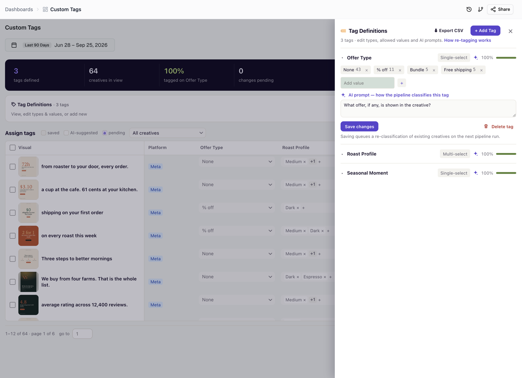Image resolution: width=522 pixels, height=378 pixels.
Task: Check the select-all box in Visual header
Action: click(13, 148)
